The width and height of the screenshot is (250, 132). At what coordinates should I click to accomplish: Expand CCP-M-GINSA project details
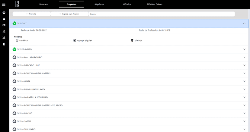point(244,81)
